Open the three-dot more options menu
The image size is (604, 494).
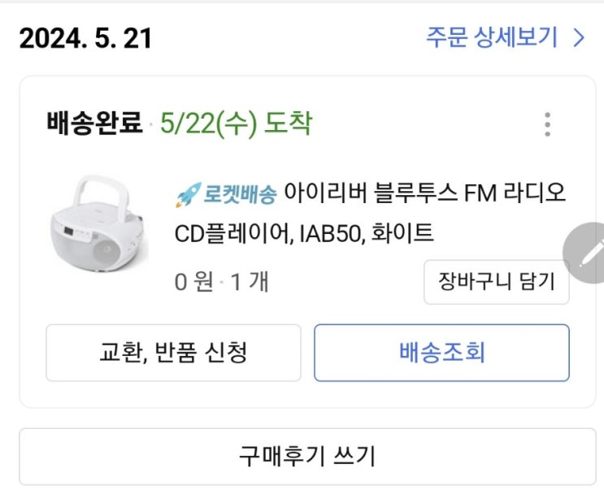pos(547,124)
